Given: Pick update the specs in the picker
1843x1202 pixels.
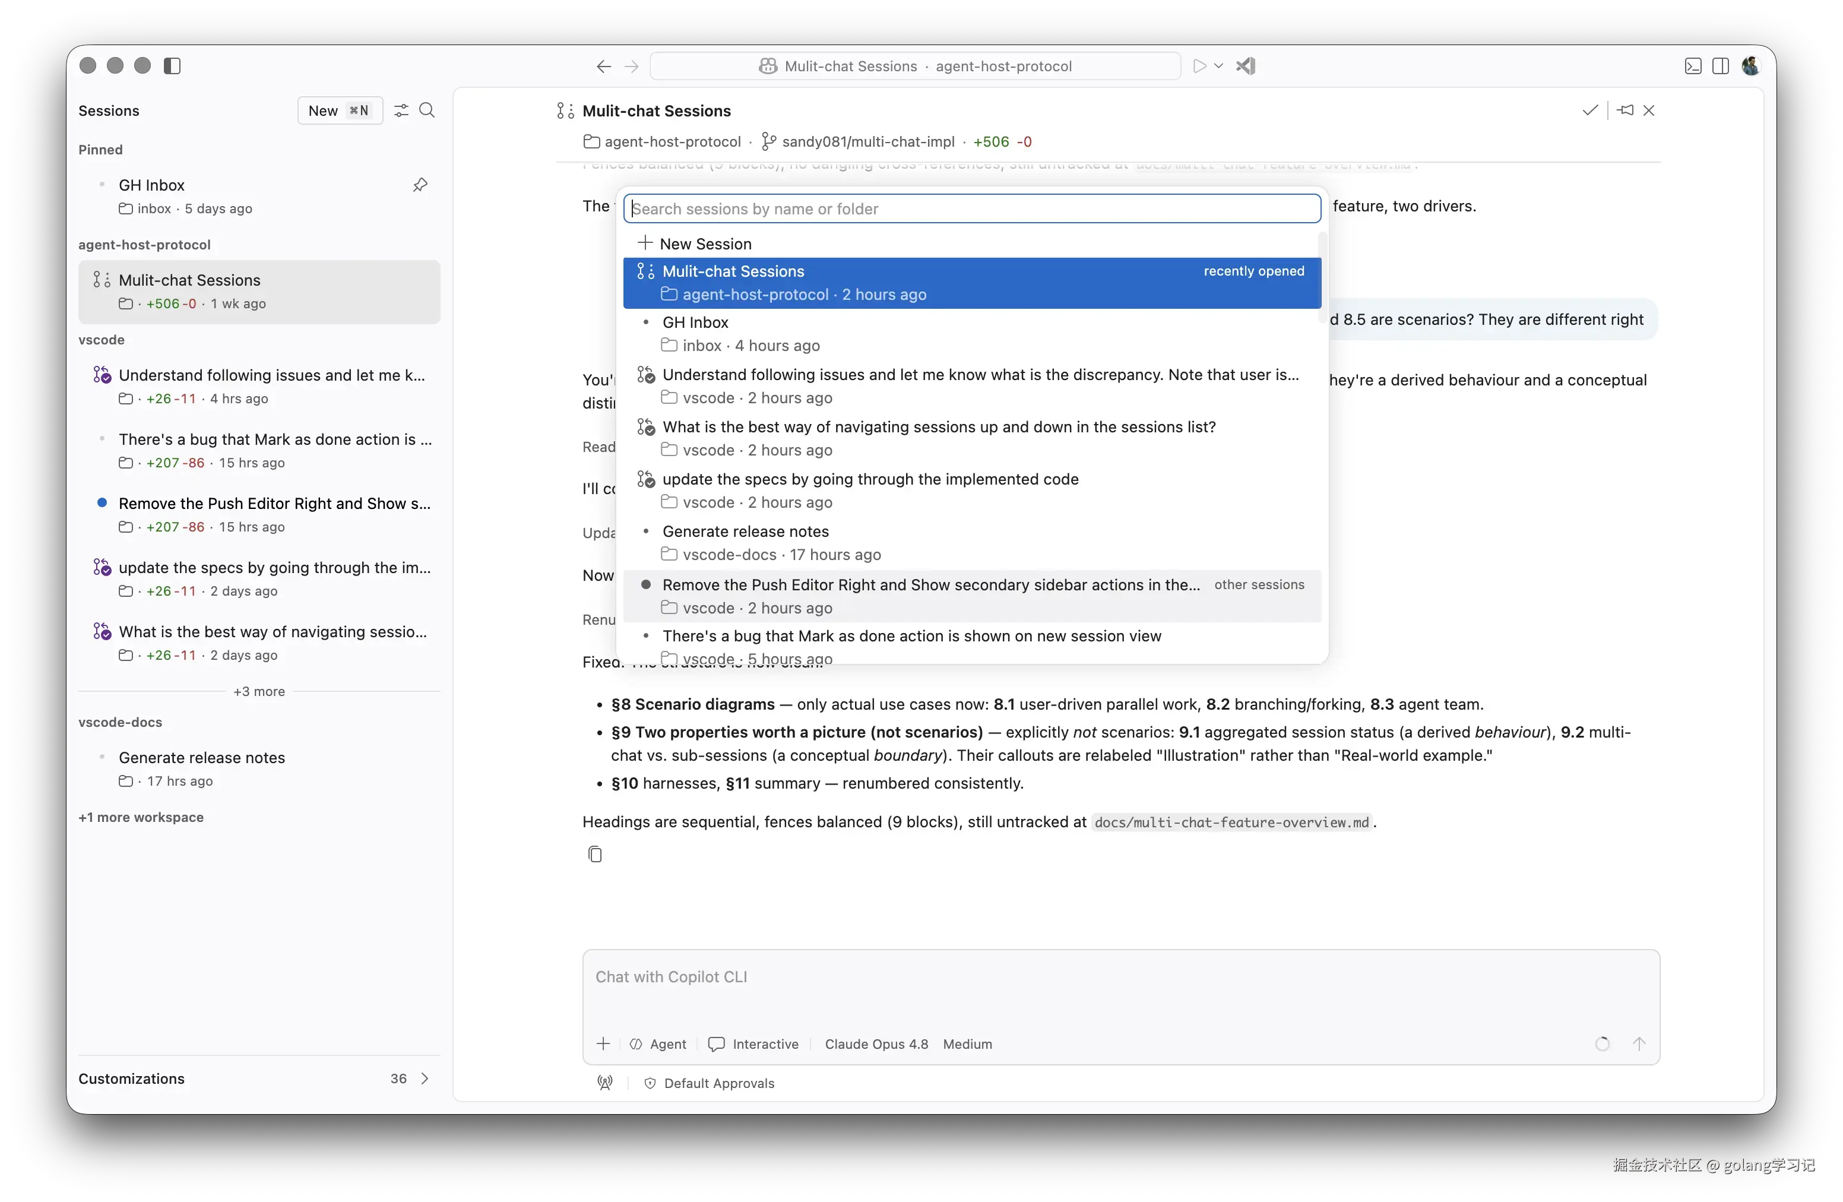Looking at the screenshot, I should click(973, 491).
